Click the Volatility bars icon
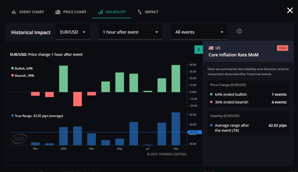 coord(100,12)
